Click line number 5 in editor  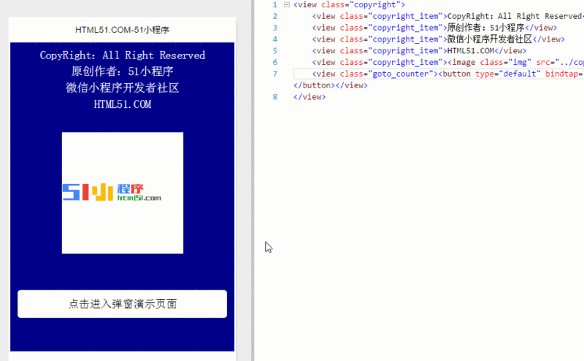(275, 51)
